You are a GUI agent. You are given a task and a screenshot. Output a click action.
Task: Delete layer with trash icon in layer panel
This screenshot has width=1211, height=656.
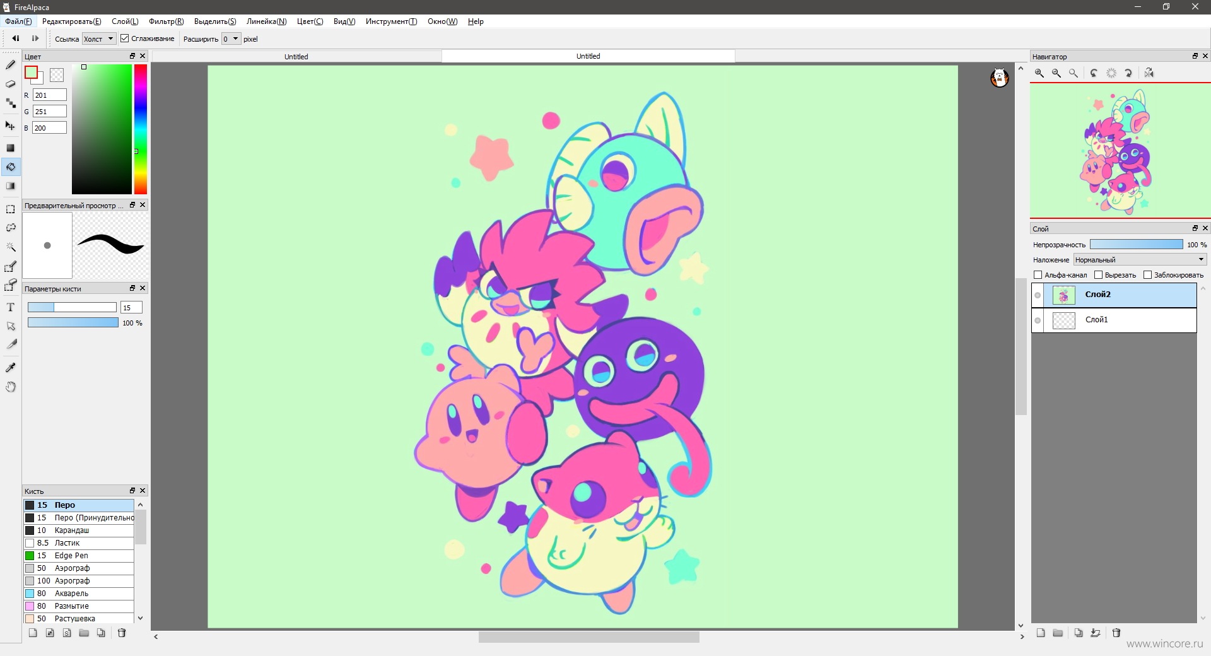click(x=1116, y=633)
